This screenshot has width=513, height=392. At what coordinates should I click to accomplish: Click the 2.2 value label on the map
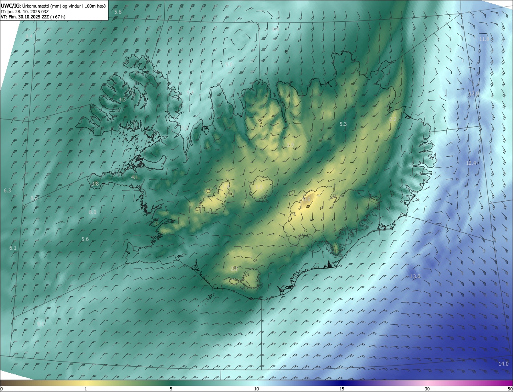tap(393, 119)
